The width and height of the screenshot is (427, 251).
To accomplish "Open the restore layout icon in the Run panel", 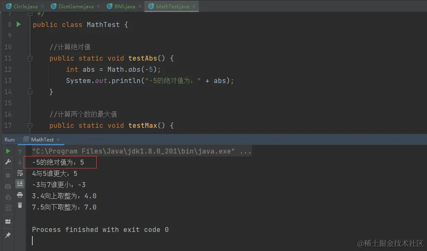I will pos(8,222).
